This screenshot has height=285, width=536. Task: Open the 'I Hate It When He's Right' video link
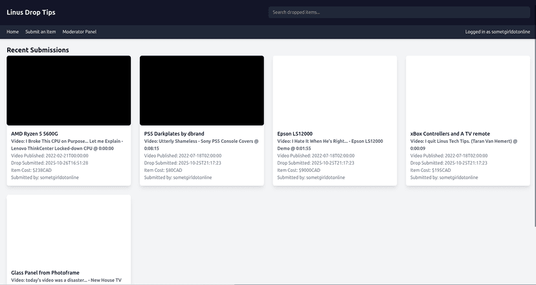pyautogui.click(x=330, y=144)
